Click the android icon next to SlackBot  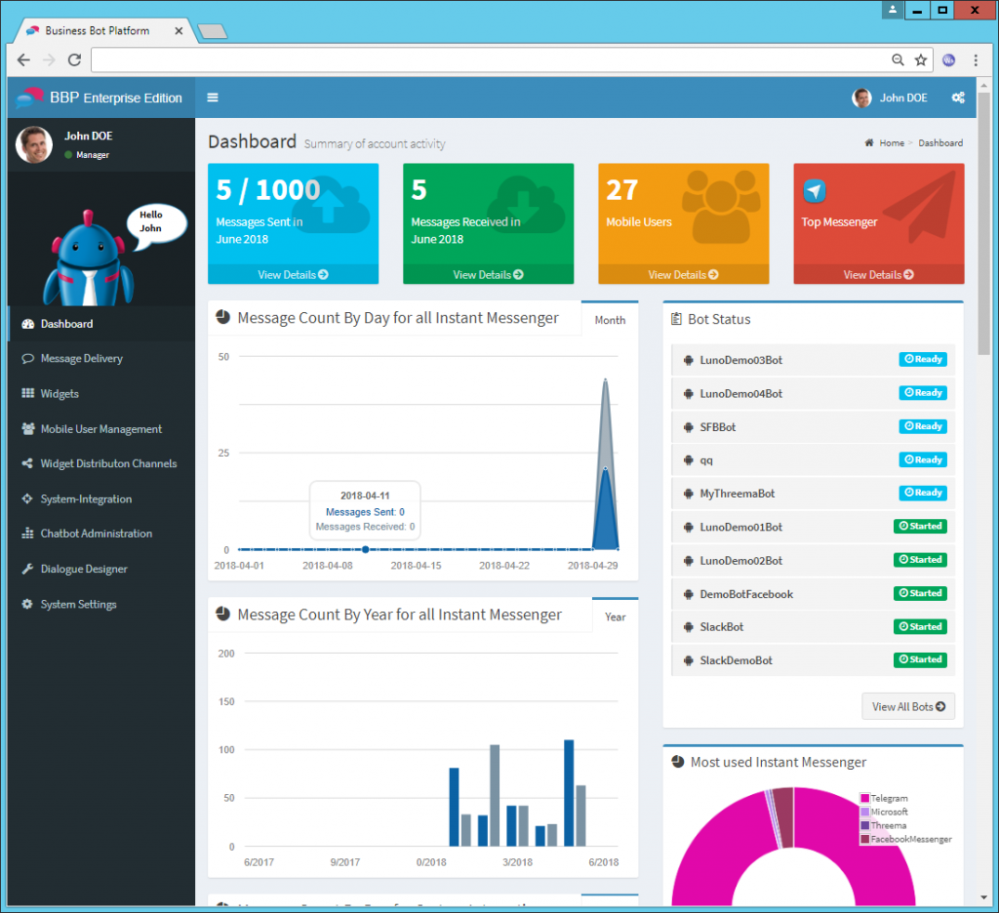click(688, 627)
